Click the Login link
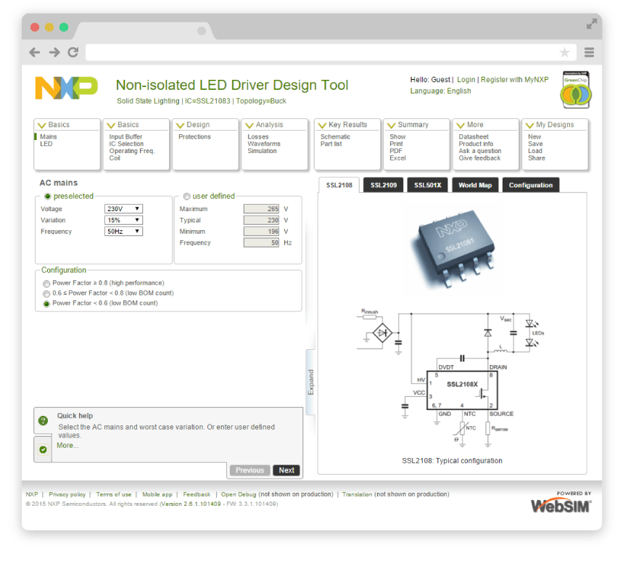 (x=466, y=80)
